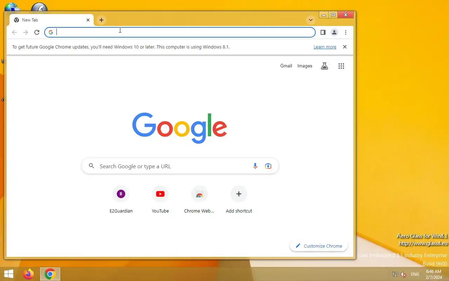Click the muted volume tray icon
The width and height of the screenshot is (449, 281).
403,274
